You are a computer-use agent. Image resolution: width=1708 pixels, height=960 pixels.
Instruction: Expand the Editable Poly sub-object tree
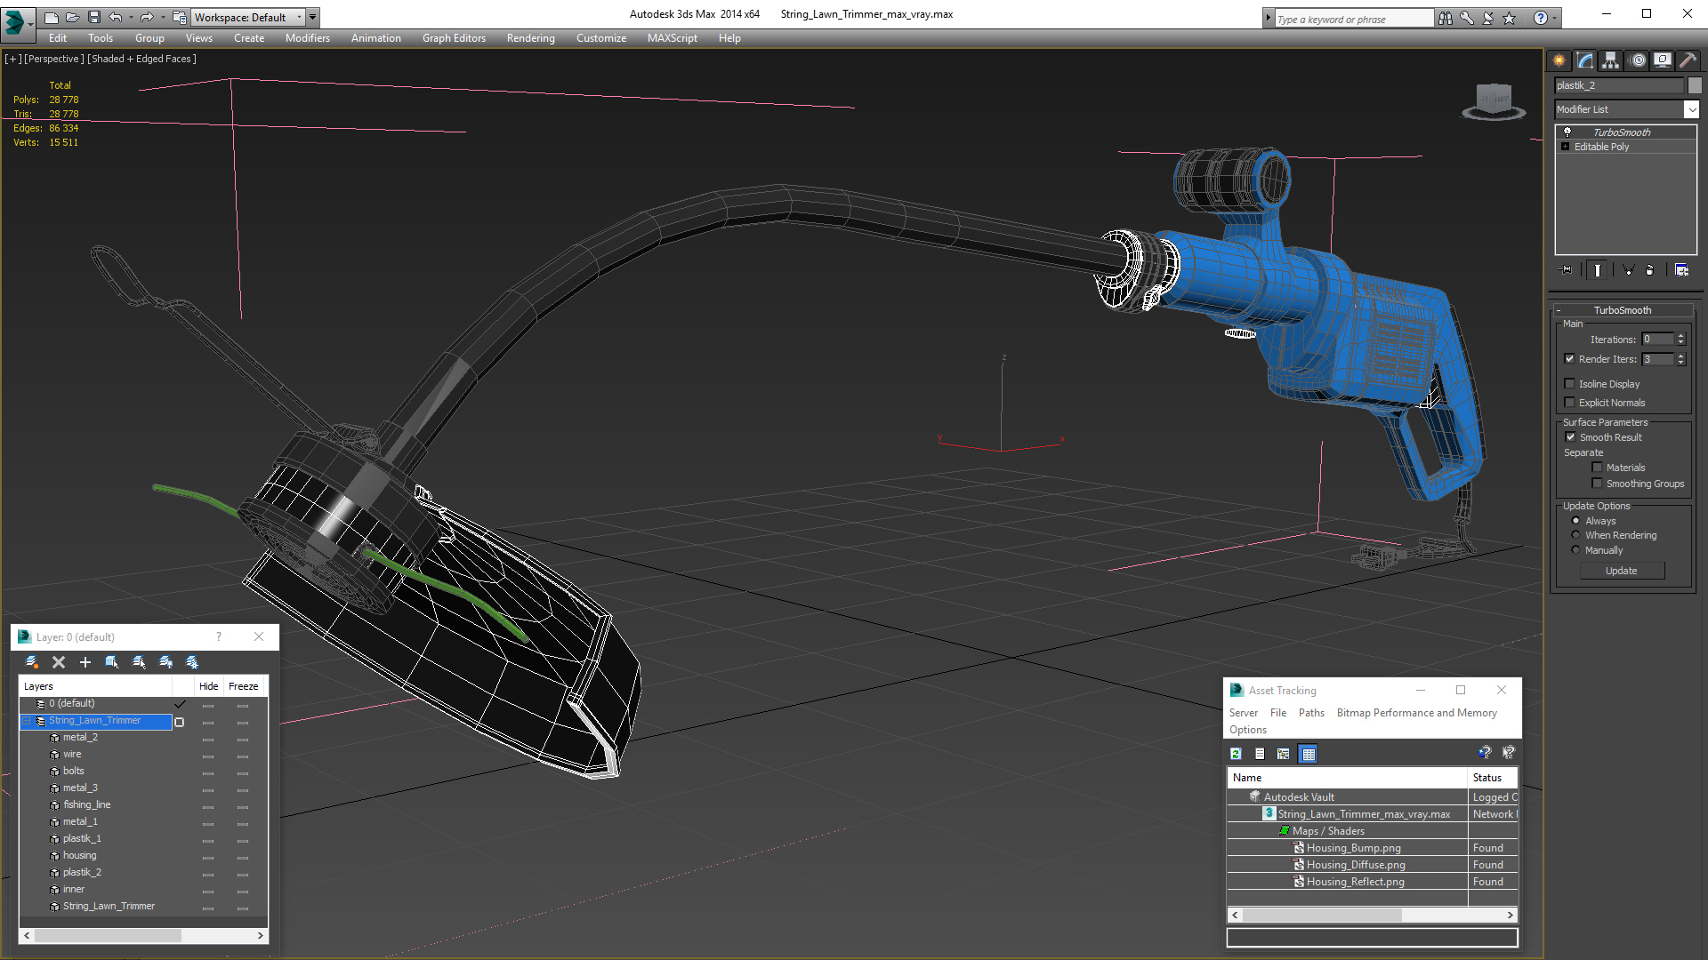1566,147
